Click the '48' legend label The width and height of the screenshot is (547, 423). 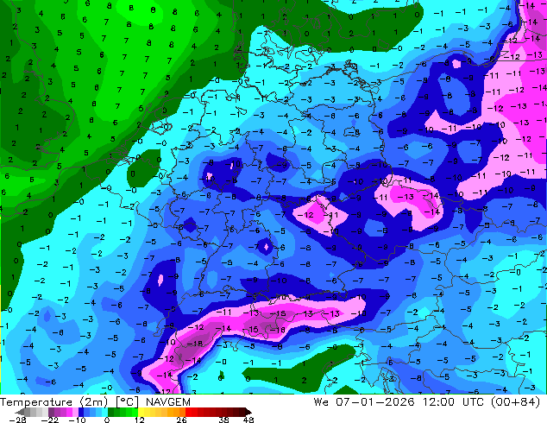pos(248,420)
